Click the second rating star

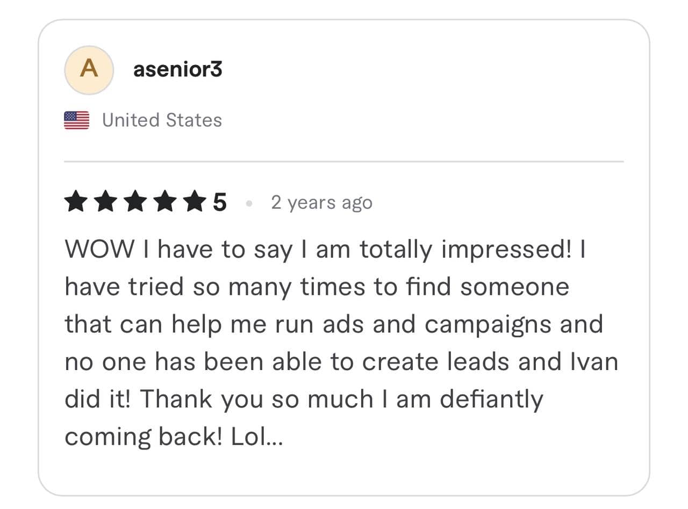105,203
